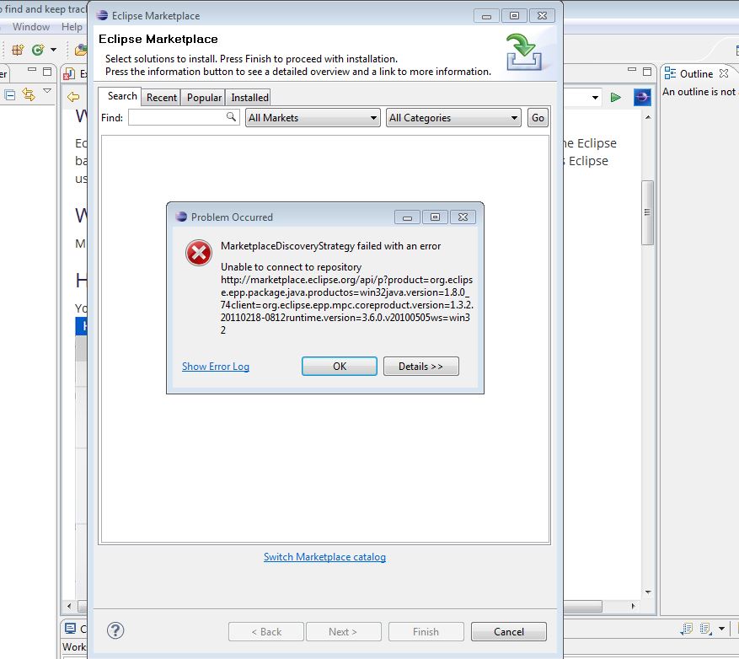Click horizontal scrollbar left arrow
This screenshot has width=739, height=659.
click(x=69, y=606)
